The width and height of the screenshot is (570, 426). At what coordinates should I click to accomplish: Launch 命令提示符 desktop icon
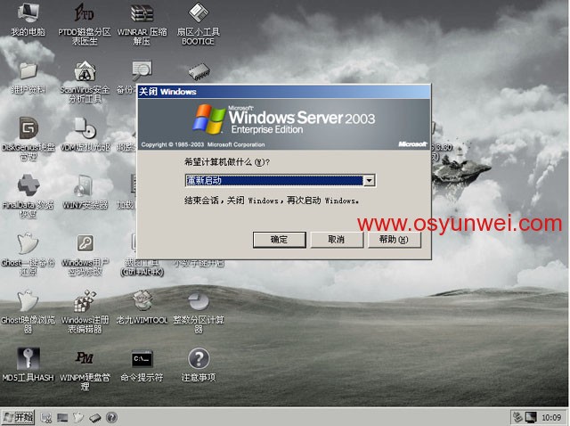[x=142, y=365]
